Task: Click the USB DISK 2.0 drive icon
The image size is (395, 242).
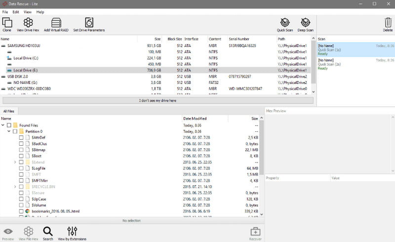Action: coord(3,77)
